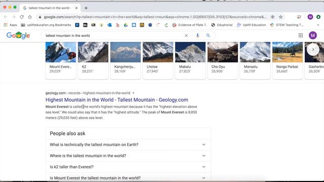View site info via padlock icon
This screenshot has height=182, width=324.
coord(40,17)
